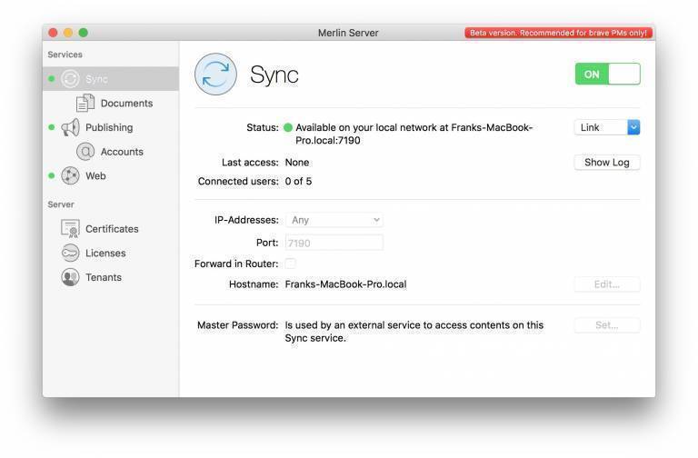This screenshot has height=458, width=698.
Task: Select Certificates in the sidebar
Action: tap(112, 229)
